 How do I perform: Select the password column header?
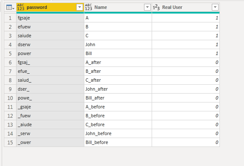(50, 7)
